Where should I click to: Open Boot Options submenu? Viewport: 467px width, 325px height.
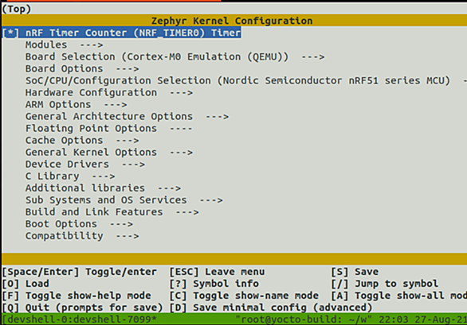click(x=79, y=224)
